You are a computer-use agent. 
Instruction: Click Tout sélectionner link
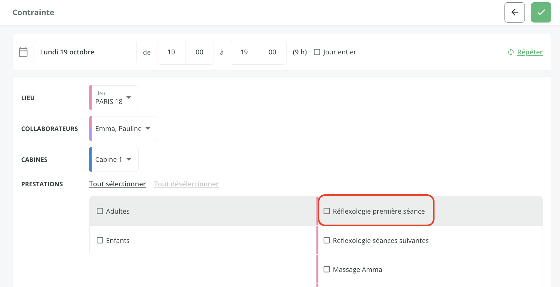[x=117, y=184]
